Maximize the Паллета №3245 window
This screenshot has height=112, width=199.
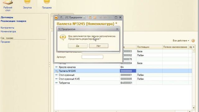tap(116, 17)
